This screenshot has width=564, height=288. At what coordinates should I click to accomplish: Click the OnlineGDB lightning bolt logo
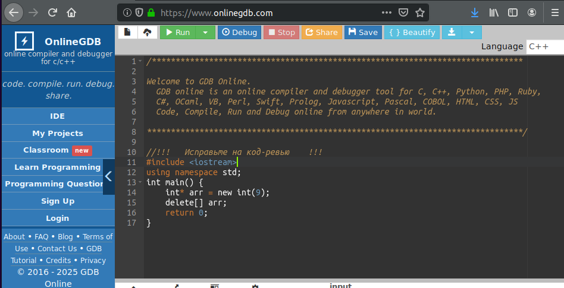pyautogui.click(x=24, y=41)
